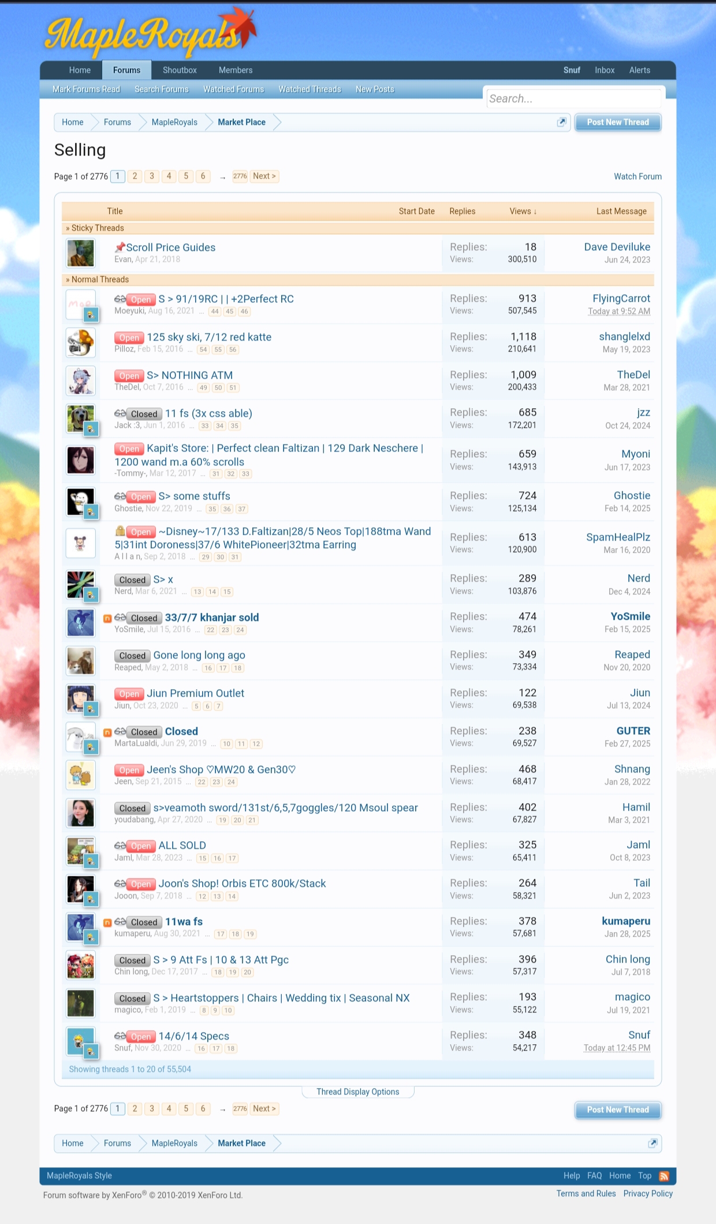716x1224 pixels.
Task: Click the RSS feed icon in footer
Action: 664,1176
